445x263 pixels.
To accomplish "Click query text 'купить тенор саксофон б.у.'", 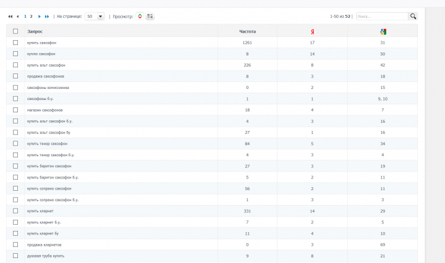I will (x=51, y=155).
